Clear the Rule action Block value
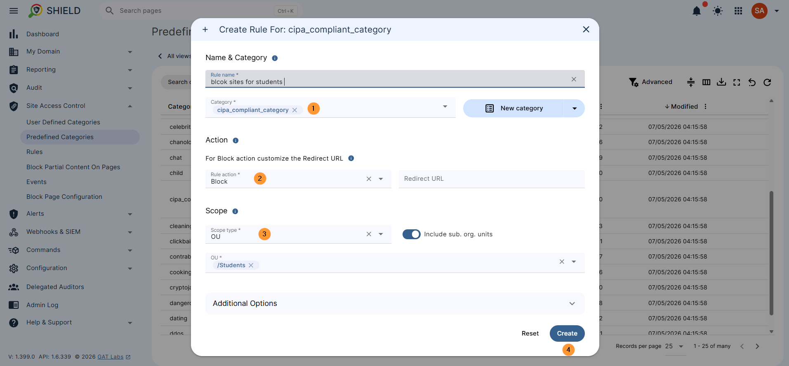 [x=369, y=179]
